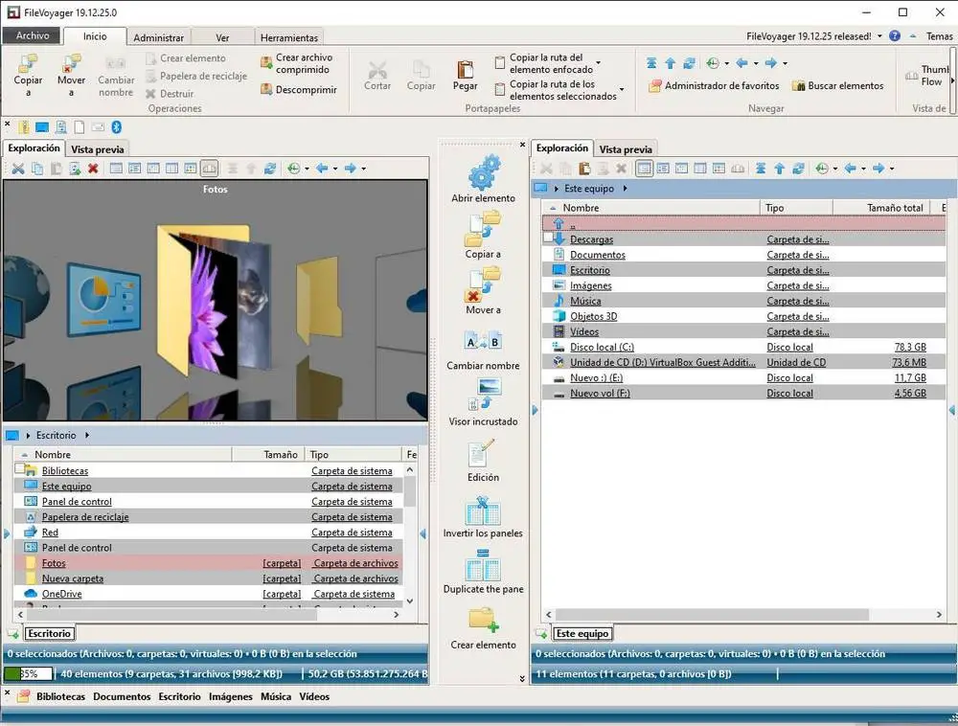Click the Bluetooth icon in the quick bar
958x726 pixels.
pos(116,127)
